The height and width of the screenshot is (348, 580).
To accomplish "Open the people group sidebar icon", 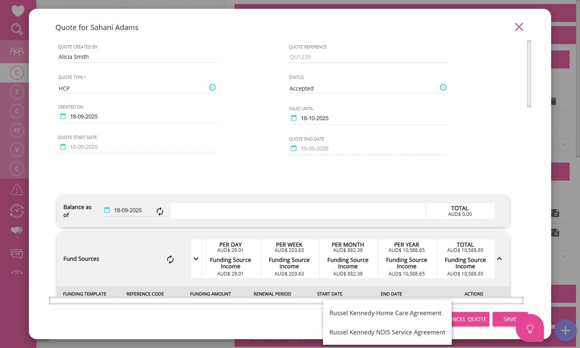I will coord(17,51).
